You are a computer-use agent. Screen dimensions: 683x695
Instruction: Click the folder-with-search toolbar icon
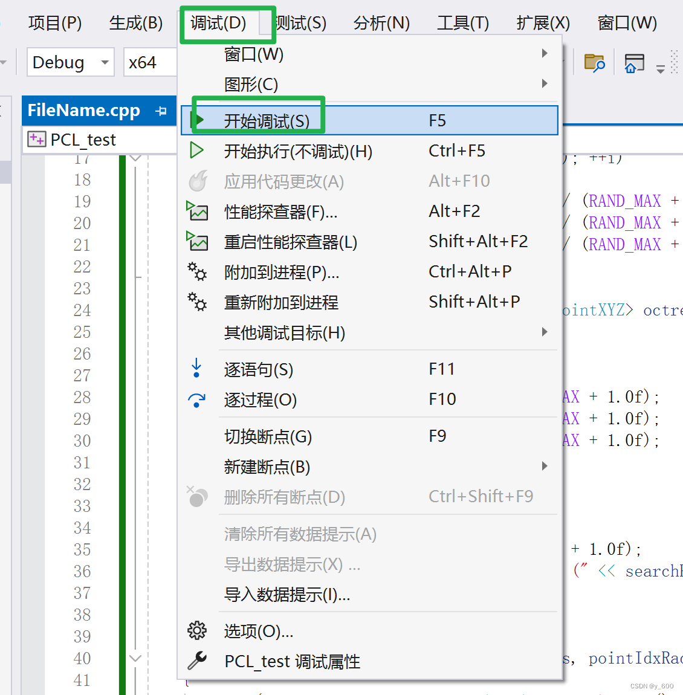tap(594, 62)
